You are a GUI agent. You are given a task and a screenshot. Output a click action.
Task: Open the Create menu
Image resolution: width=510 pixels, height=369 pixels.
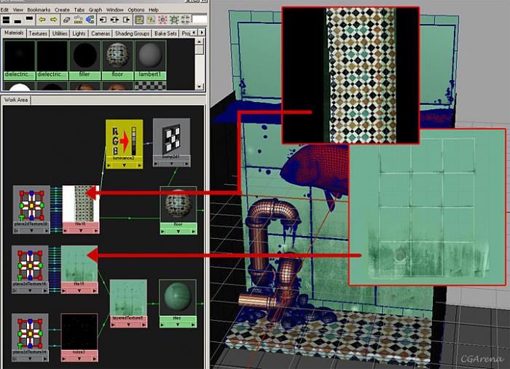click(x=62, y=9)
